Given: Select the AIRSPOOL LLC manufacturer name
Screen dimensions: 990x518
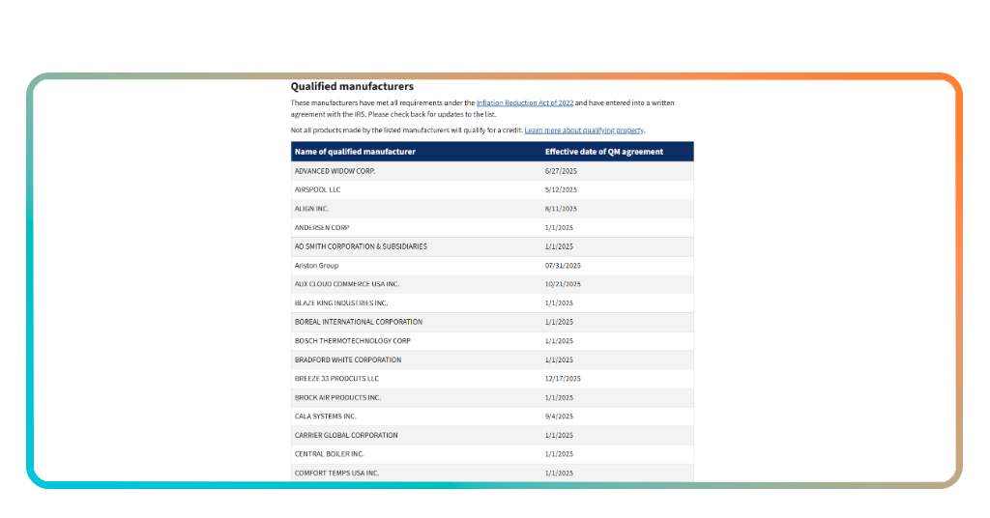Looking at the screenshot, I should (x=317, y=190).
